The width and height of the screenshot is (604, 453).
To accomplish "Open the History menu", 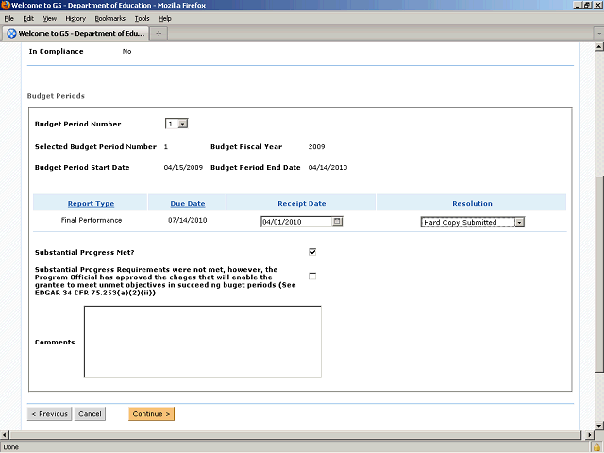I will coord(75,19).
